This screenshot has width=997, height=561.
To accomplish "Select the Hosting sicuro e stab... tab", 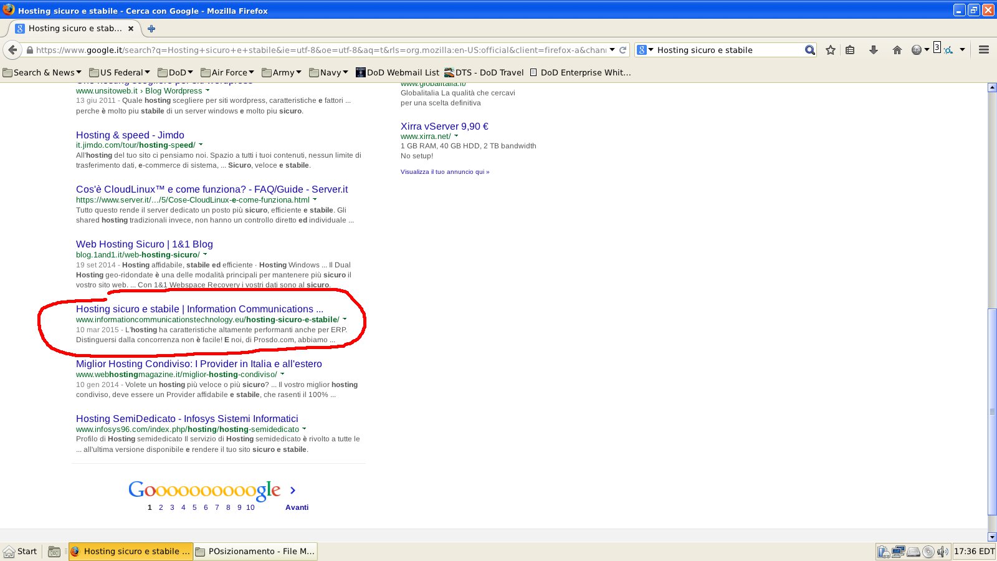I will pyautogui.click(x=75, y=28).
